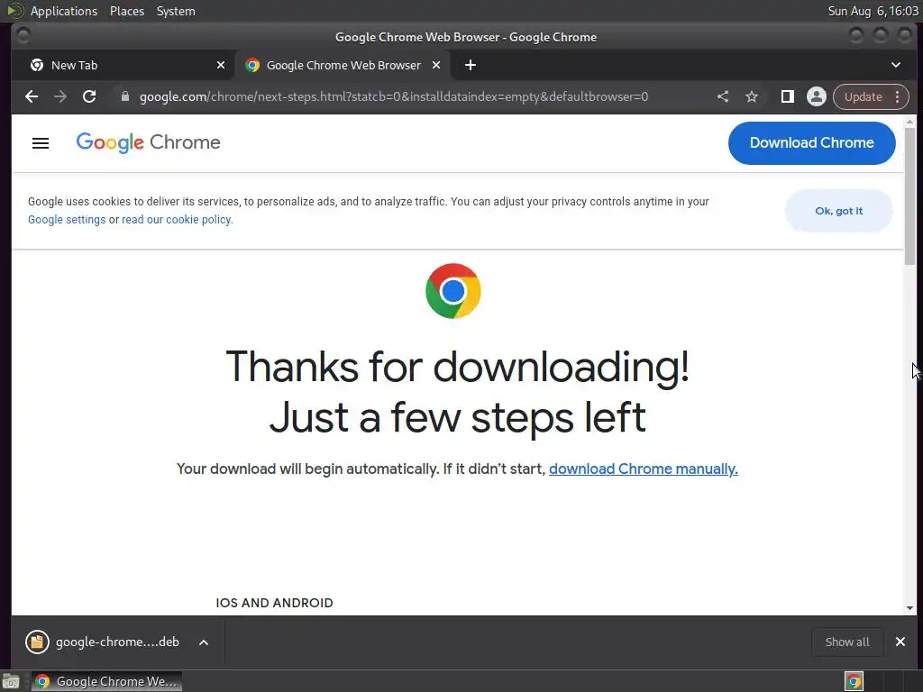Click the scrollbar up arrow
923x692 pixels.
[910, 122]
